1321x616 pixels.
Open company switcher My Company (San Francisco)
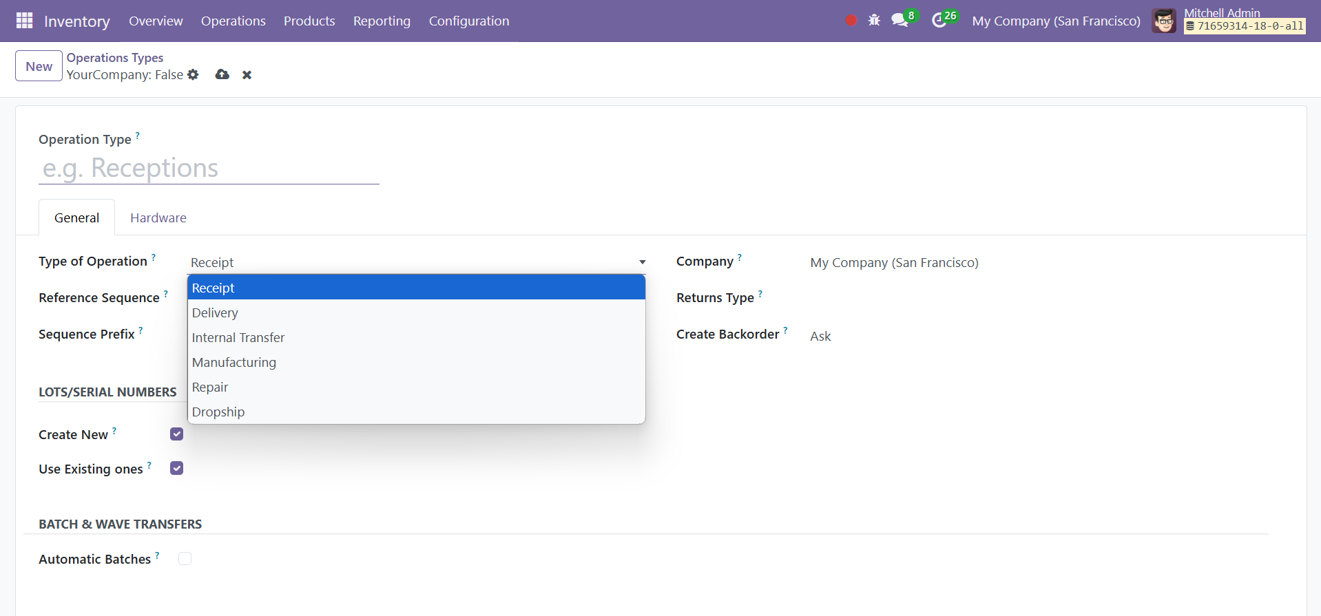click(x=1056, y=21)
